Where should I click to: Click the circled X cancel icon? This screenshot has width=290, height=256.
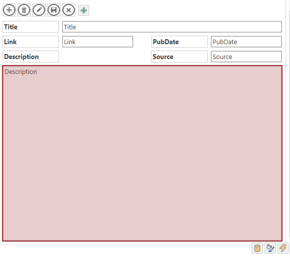pyautogui.click(x=68, y=10)
